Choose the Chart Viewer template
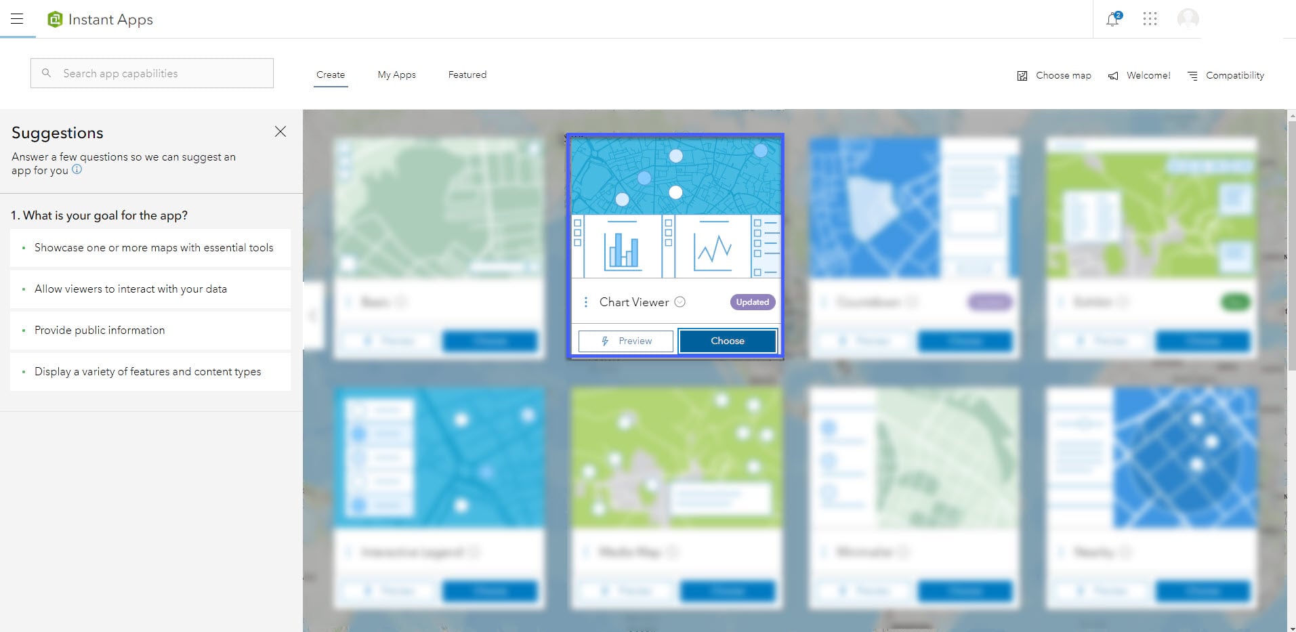The image size is (1296, 632). (728, 341)
